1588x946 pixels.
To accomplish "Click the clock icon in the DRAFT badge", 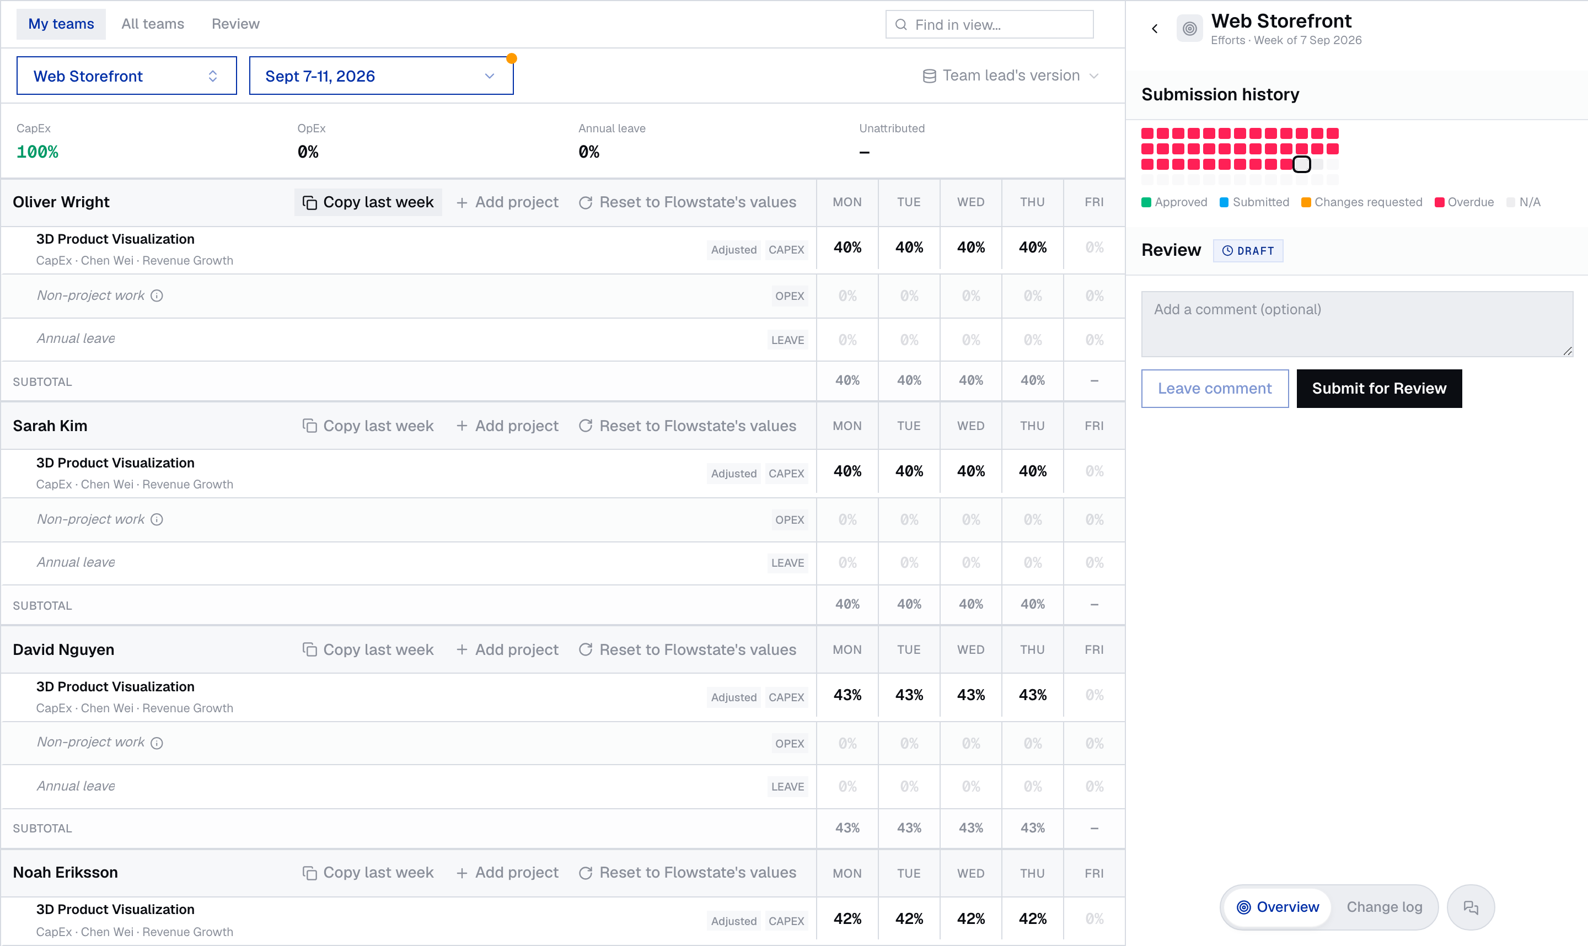I will pyautogui.click(x=1227, y=251).
